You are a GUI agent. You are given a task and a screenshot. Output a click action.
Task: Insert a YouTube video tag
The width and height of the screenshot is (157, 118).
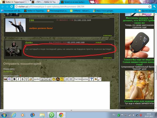(x=78, y=79)
